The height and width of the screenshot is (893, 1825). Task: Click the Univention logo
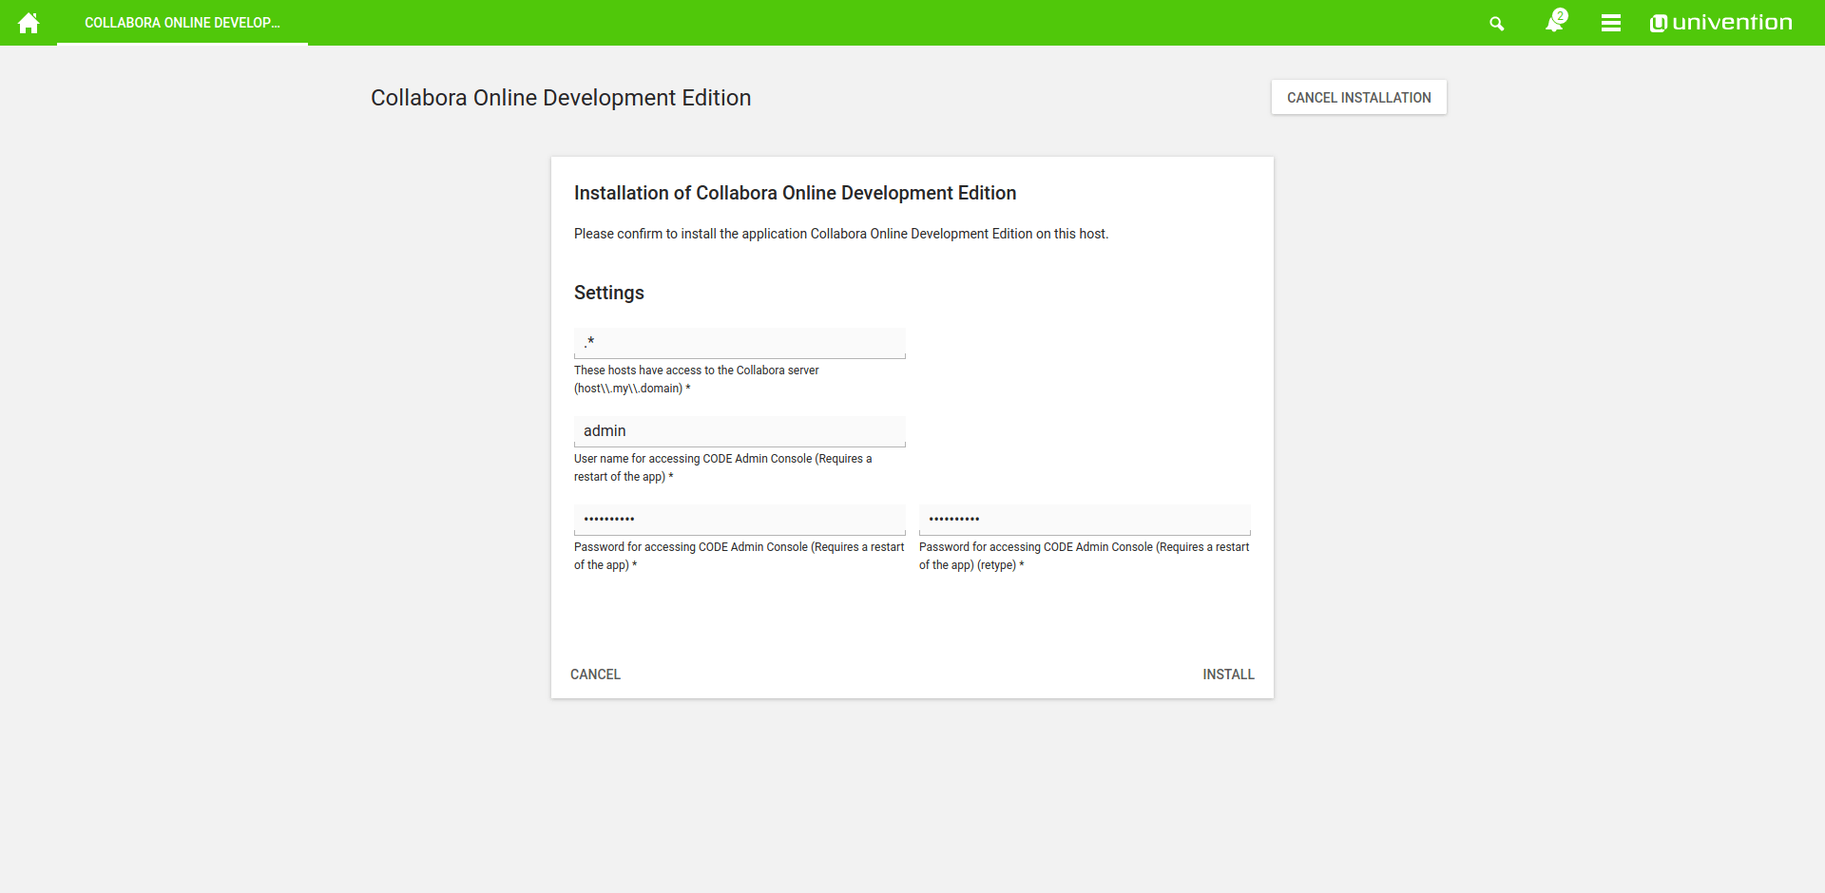pyautogui.click(x=1720, y=23)
